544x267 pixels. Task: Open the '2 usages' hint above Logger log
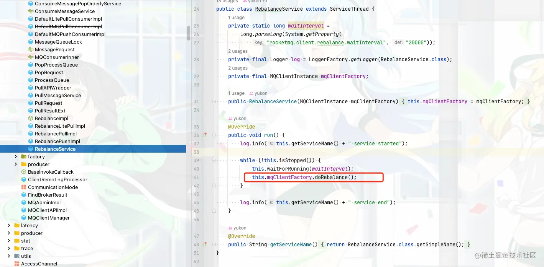tap(238, 51)
